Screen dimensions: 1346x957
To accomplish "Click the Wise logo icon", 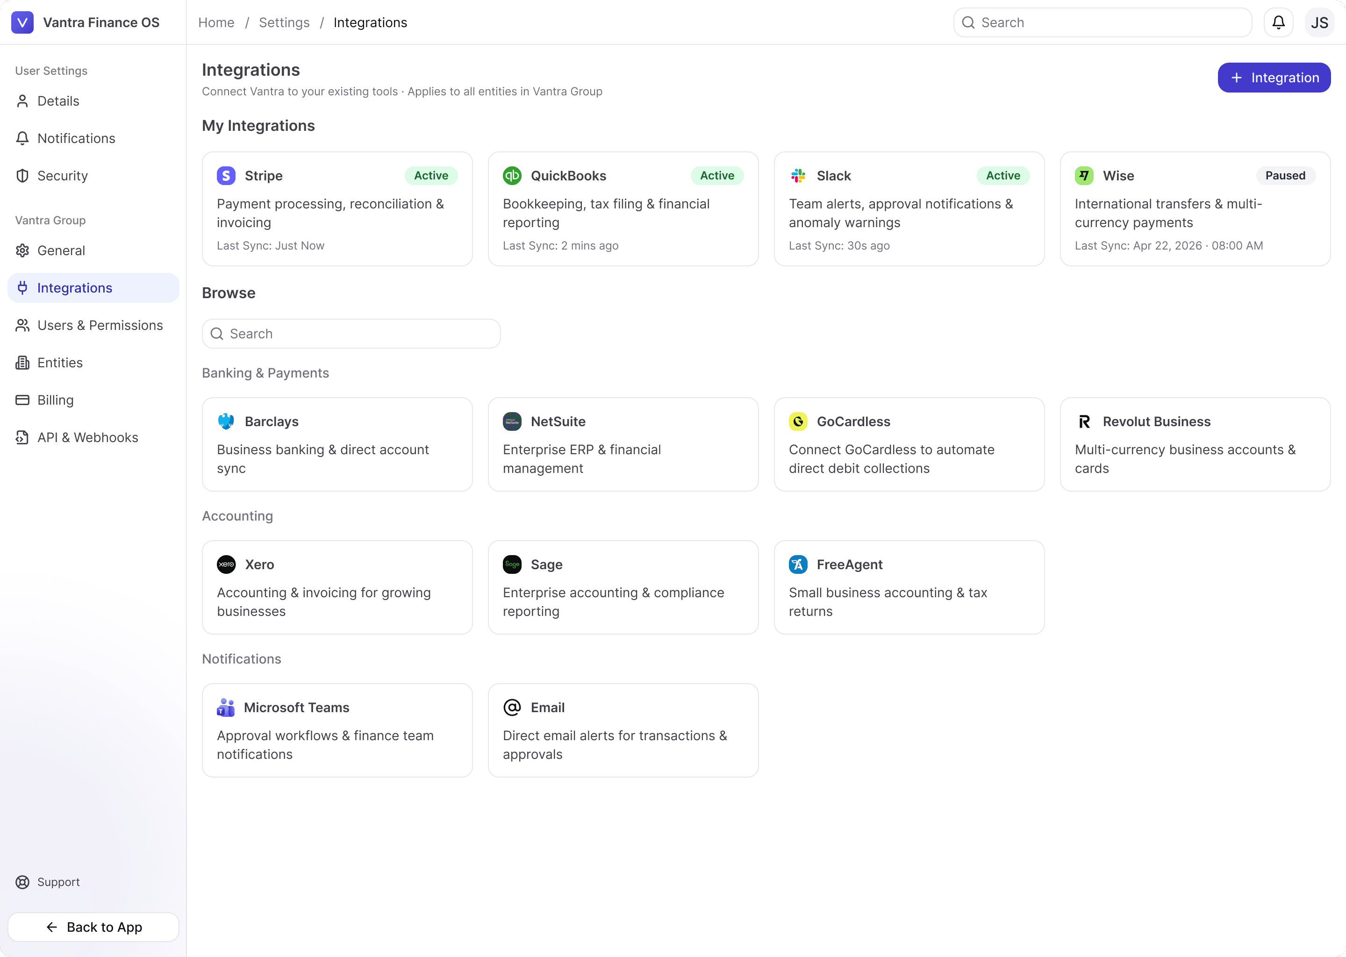I will point(1084,176).
